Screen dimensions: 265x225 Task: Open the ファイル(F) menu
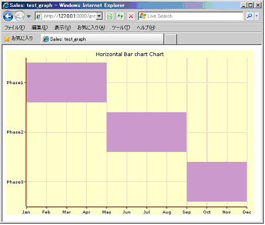point(15,27)
